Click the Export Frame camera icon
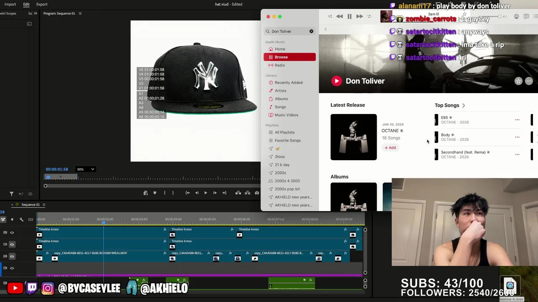This screenshot has width=538, height=302. 257,193
